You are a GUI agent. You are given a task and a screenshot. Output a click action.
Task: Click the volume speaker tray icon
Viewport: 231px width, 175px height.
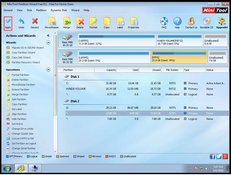click(206, 169)
